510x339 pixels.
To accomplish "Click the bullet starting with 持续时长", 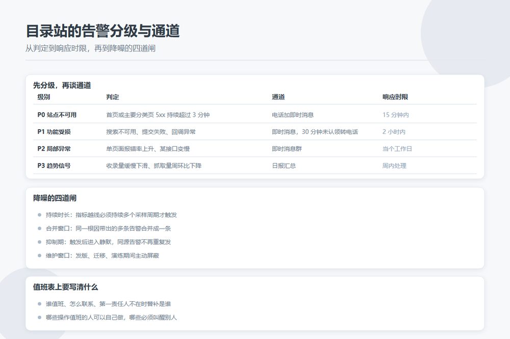I will (111, 215).
